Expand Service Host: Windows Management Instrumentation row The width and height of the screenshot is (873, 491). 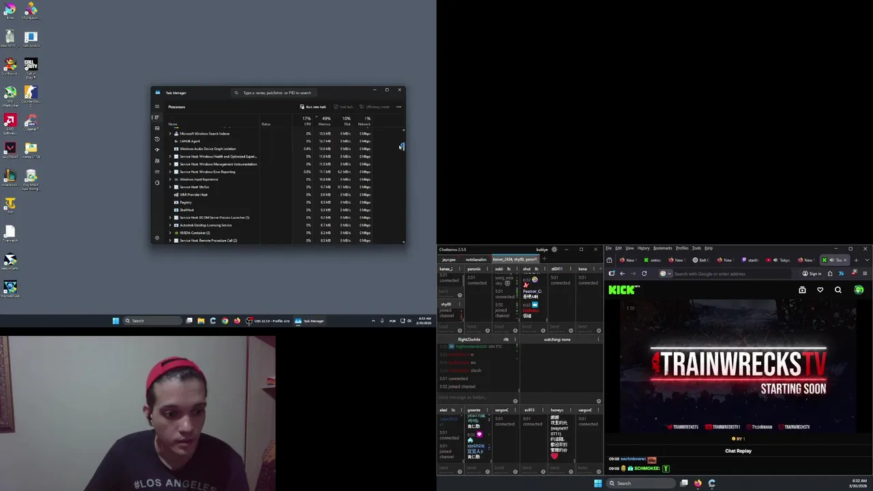pos(170,164)
